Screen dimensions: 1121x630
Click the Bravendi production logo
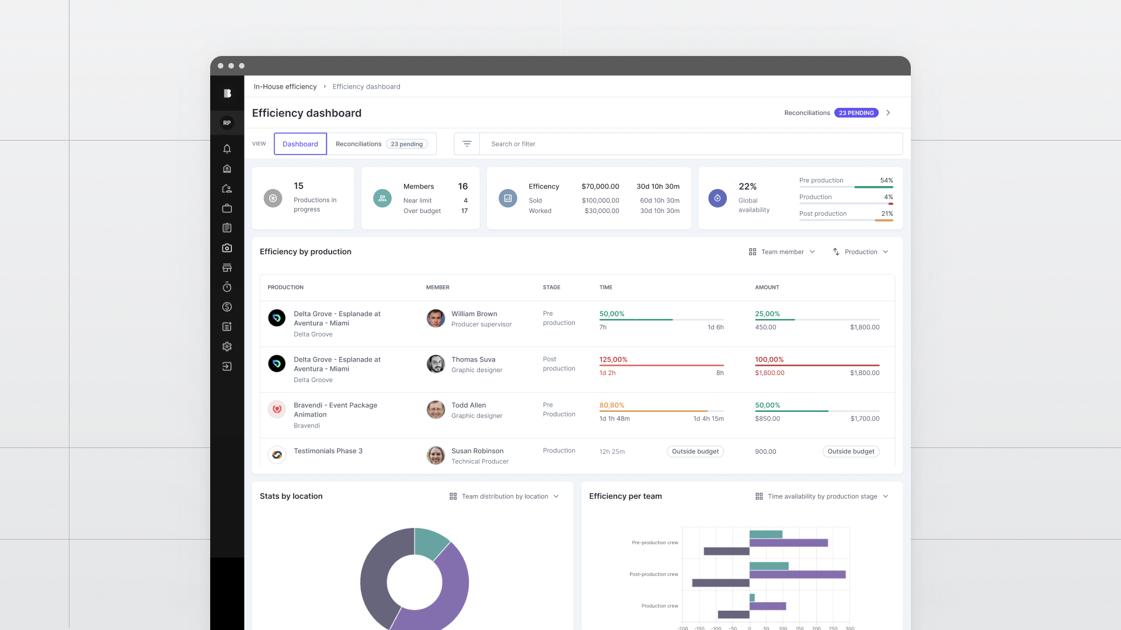(x=277, y=409)
